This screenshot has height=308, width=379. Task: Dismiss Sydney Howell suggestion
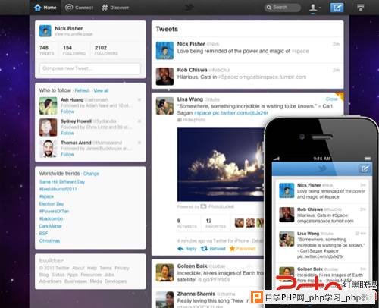pyautogui.click(x=139, y=121)
